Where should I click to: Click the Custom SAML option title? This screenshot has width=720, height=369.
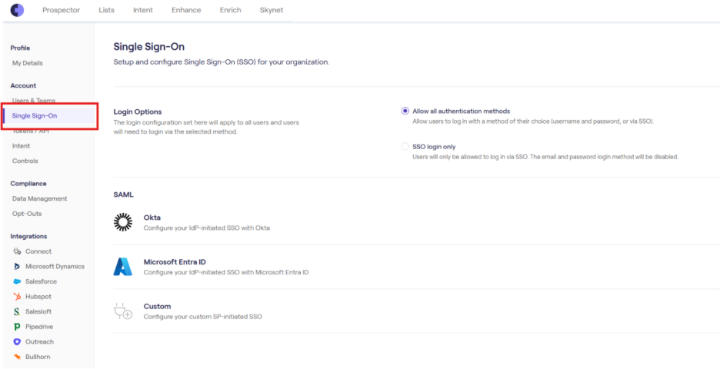click(x=157, y=306)
